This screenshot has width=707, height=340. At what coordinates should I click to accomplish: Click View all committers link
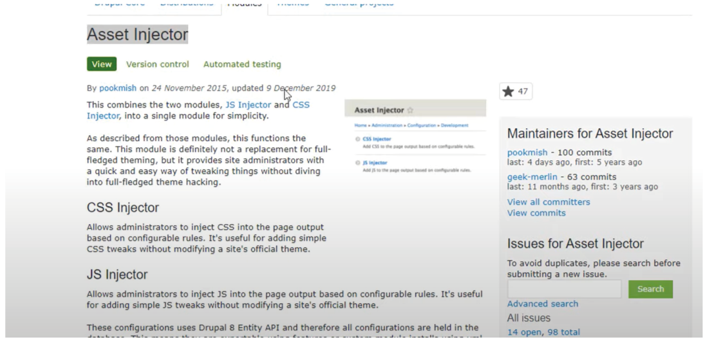[549, 202]
